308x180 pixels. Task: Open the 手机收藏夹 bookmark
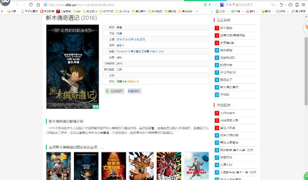pos(30,12)
